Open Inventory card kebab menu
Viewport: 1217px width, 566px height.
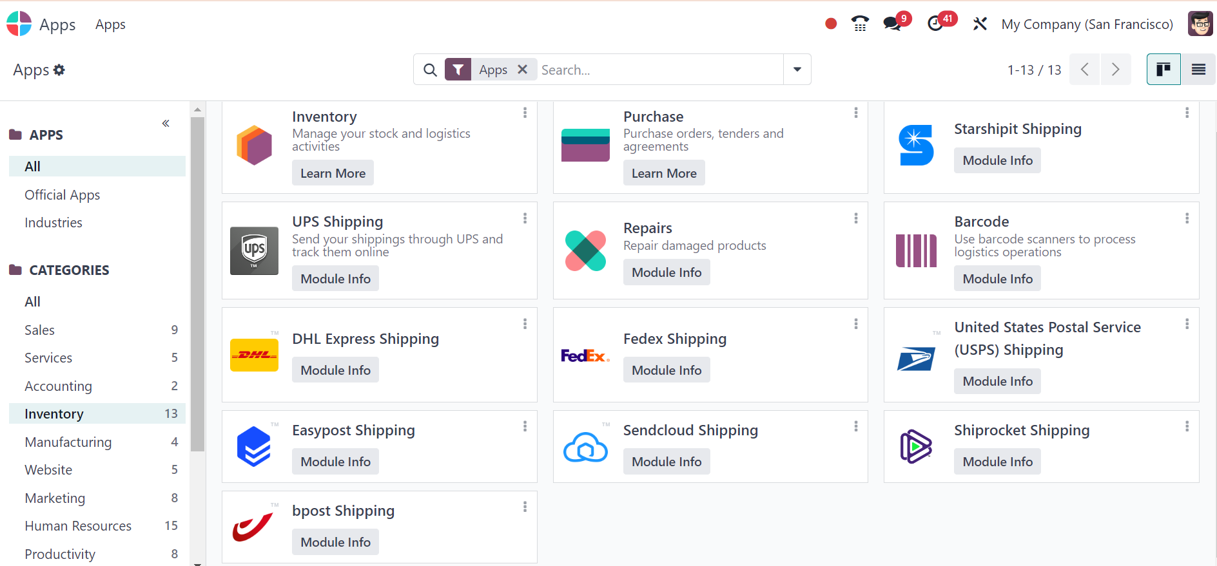click(525, 113)
